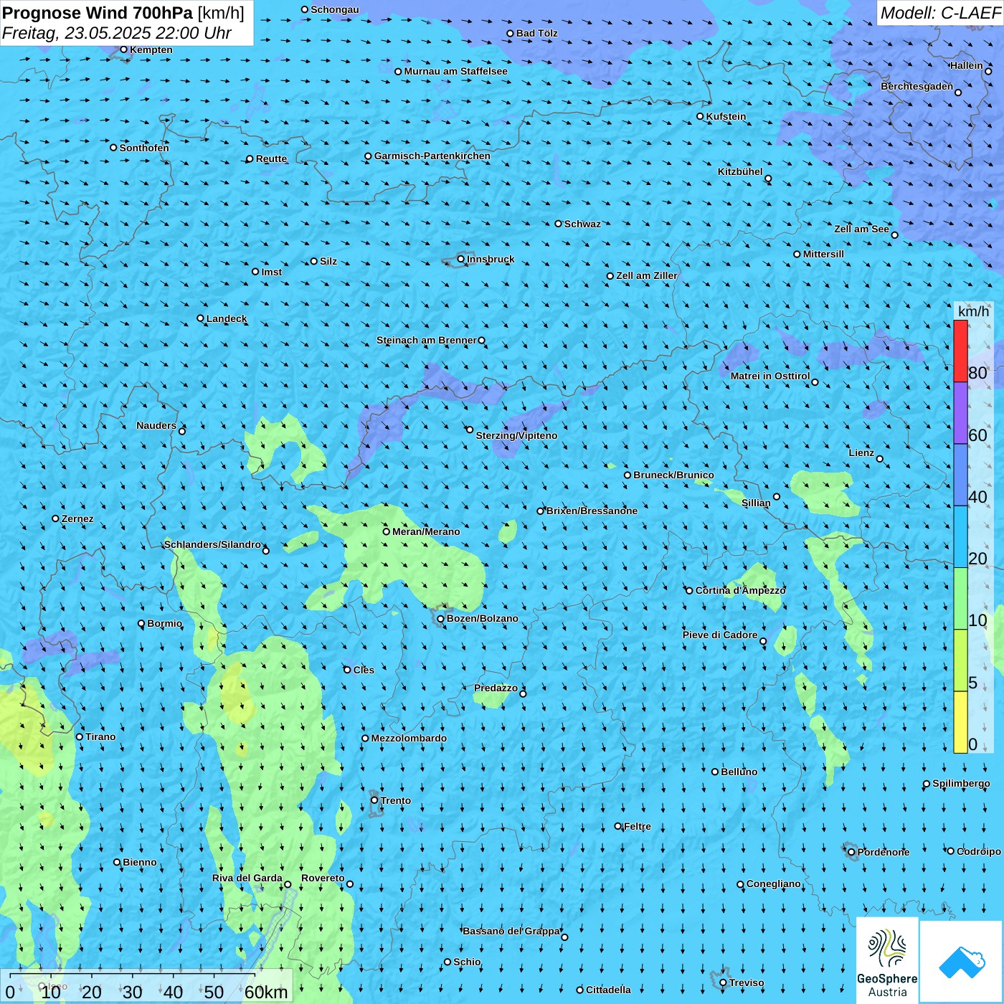Viewport: 1004px width, 1004px height.
Task: Select the red legend color segment above 80
Action: [x=960, y=351]
